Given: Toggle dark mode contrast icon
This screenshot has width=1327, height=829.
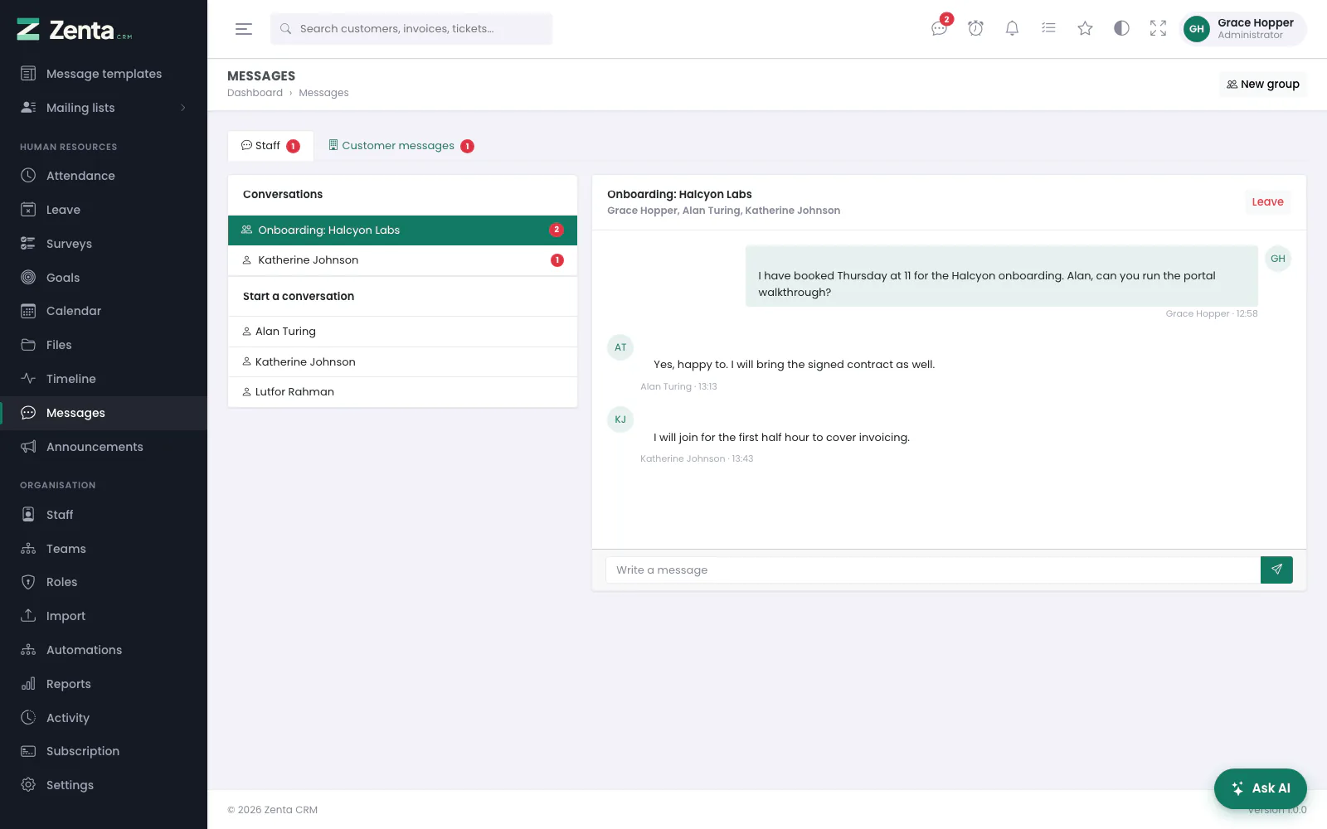Looking at the screenshot, I should pyautogui.click(x=1121, y=28).
